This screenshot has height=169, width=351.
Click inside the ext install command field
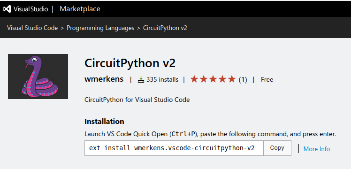[x=174, y=148]
